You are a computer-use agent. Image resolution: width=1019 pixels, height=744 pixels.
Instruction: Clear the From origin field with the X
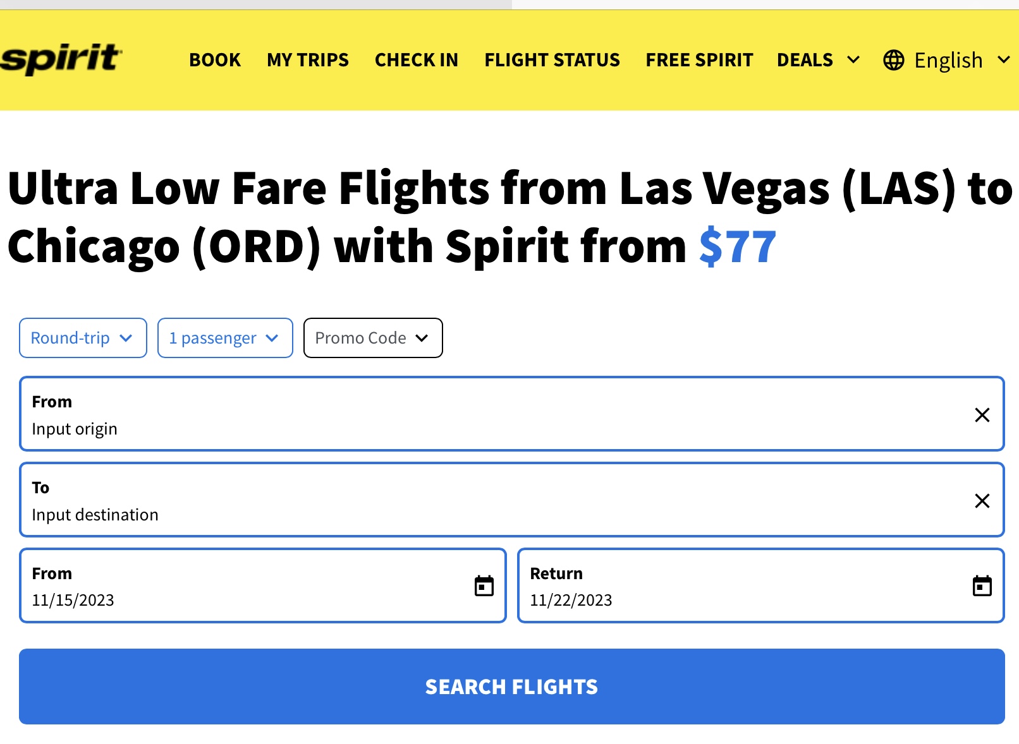tap(982, 415)
